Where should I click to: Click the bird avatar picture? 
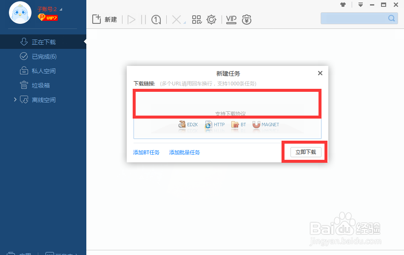(x=20, y=13)
